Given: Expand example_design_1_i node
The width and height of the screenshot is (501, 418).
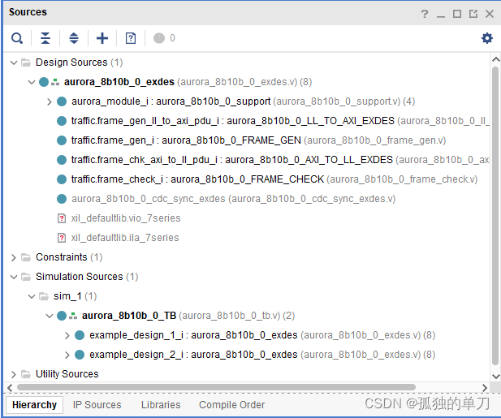Looking at the screenshot, I should pyautogui.click(x=67, y=335).
